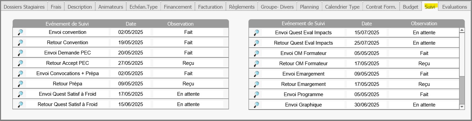Open the Facturation tab

coord(210,7)
